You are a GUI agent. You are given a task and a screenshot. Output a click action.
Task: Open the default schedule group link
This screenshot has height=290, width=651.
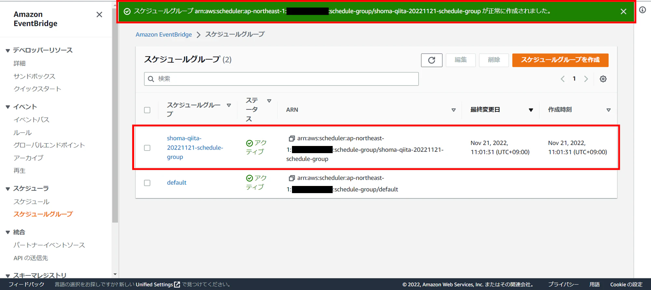177,183
